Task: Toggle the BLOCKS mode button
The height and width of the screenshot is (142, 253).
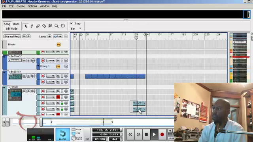Action: tap(62, 135)
